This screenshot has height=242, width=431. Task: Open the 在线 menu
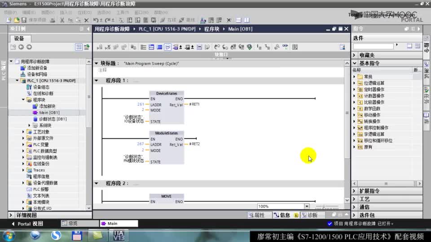click(x=84, y=13)
